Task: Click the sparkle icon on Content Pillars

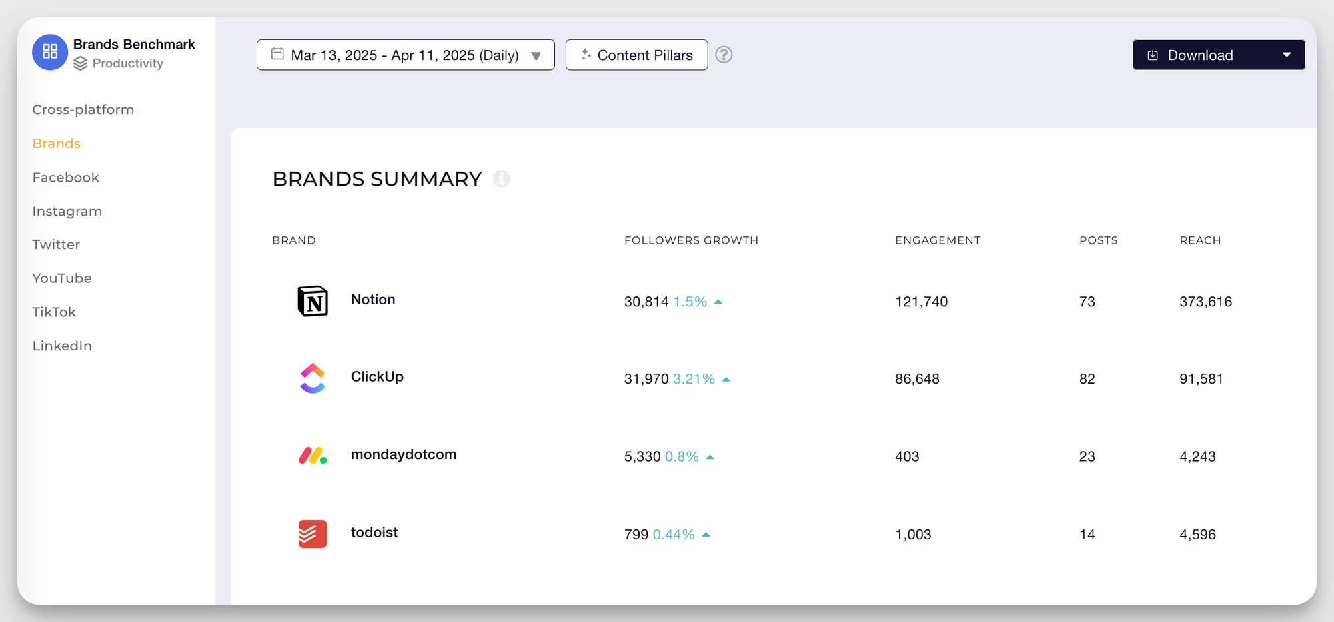Action: coord(586,55)
